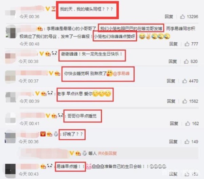Like the comment with 1582 likes
This screenshot has height=179, width=204.
click(185, 101)
